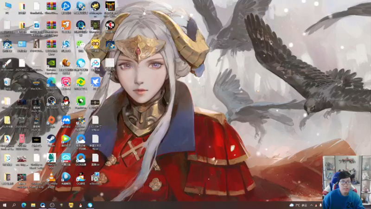Screen dimensions: 371x209
Task: Open the 20210602 text file
Action: click(x=22, y=63)
